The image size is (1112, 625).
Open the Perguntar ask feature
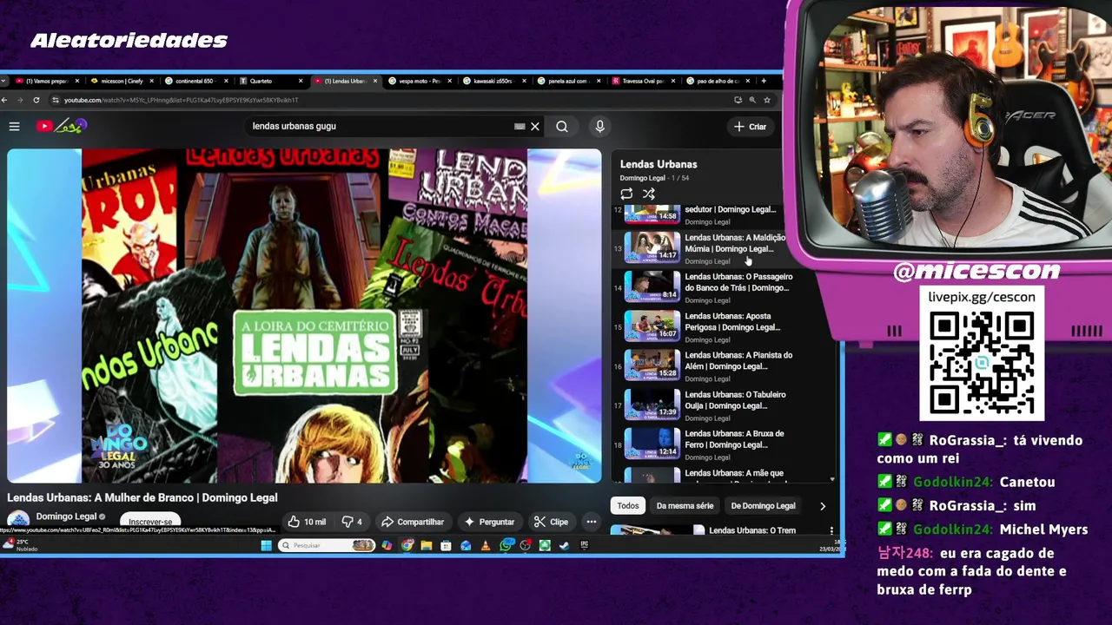(x=490, y=522)
